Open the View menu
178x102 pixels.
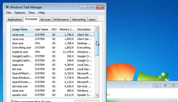[x=32, y=13]
